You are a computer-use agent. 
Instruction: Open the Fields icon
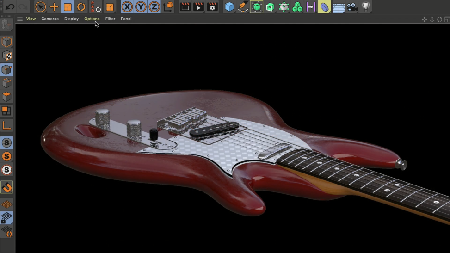[311, 7]
